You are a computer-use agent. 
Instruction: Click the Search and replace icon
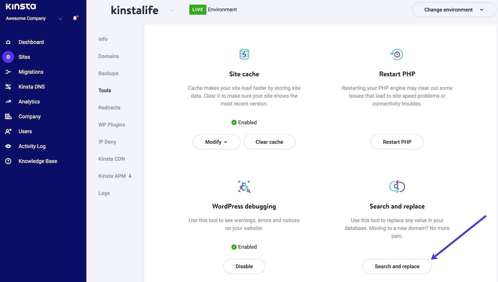tap(397, 187)
